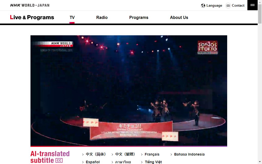
Task: Click the live TV video player
Action: 129,91
